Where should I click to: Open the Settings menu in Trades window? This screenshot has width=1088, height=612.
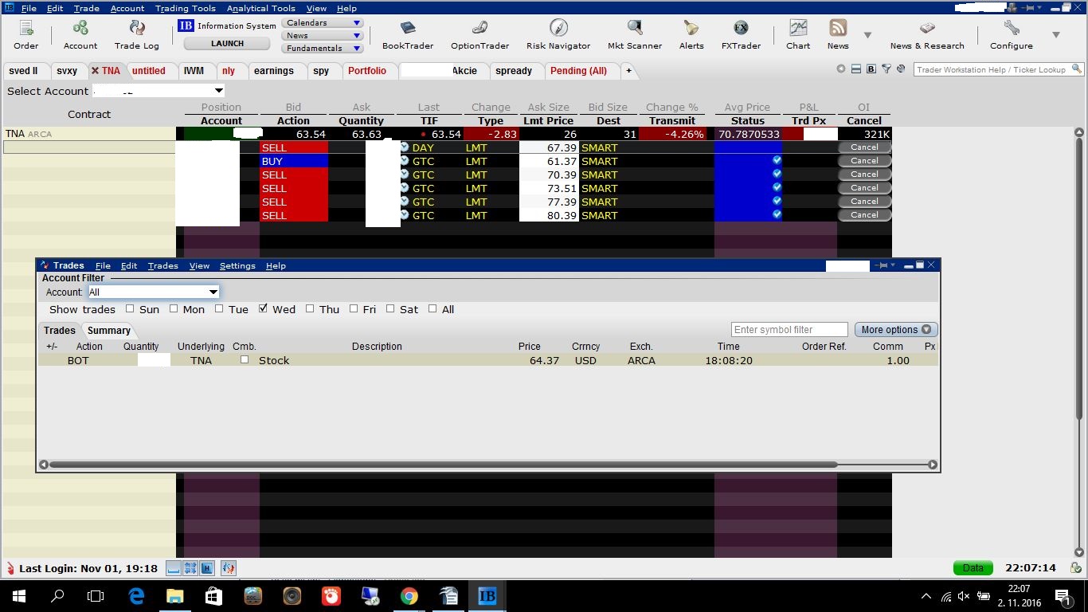[x=237, y=265]
